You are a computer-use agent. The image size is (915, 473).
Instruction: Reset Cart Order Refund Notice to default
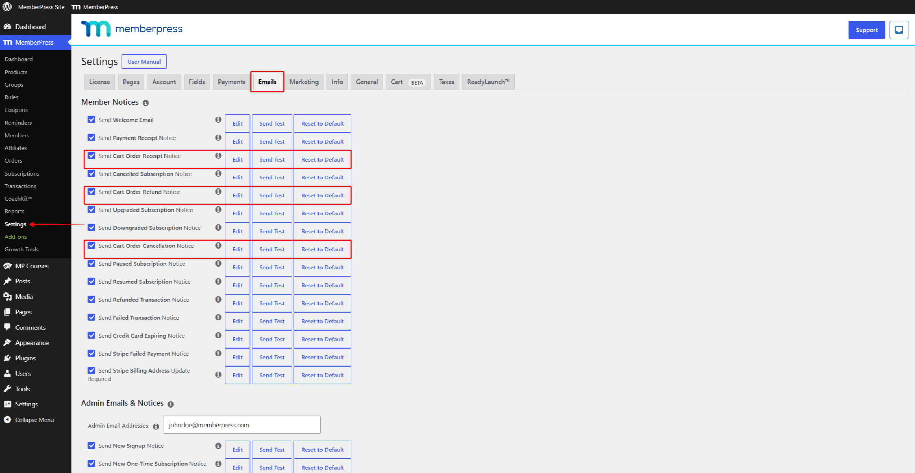[x=323, y=195]
